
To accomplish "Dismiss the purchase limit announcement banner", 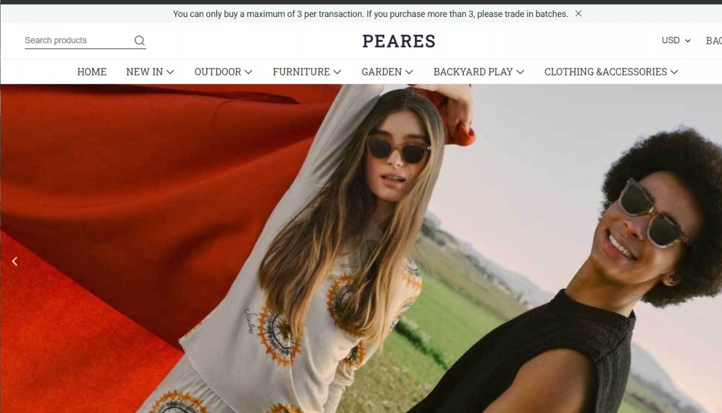I will (578, 14).
